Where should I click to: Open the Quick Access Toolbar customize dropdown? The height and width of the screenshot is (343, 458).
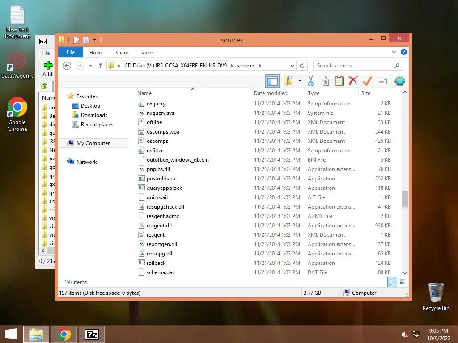point(94,40)
